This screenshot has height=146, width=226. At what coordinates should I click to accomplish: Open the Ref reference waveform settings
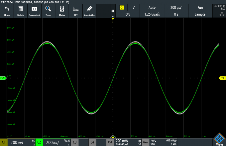pos(110,142)
